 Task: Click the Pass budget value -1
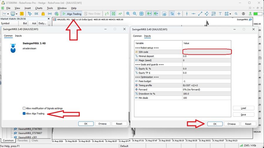(207, 81)
